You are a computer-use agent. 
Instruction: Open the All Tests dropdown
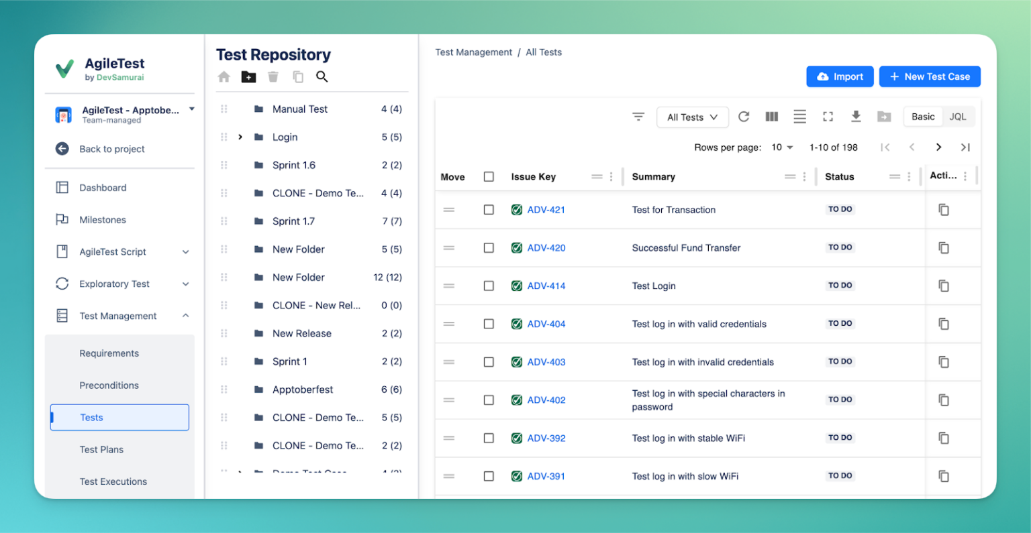point(692,117)
